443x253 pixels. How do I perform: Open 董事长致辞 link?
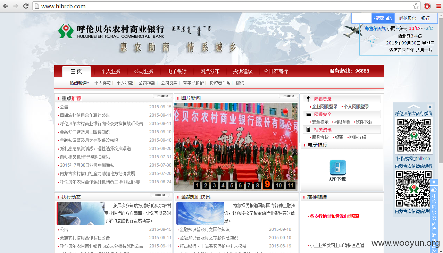tap(193, 83)
